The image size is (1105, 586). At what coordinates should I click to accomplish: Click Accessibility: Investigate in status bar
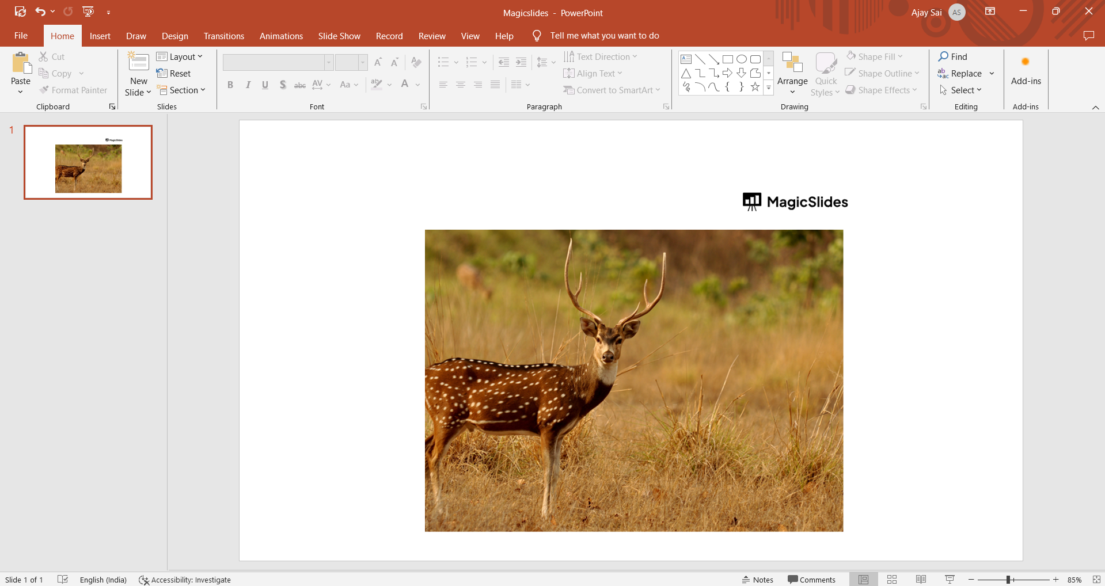click(x=185, y=580)
